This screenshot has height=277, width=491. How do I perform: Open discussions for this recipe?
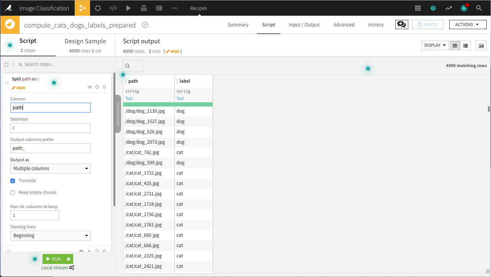click(401, 25)
